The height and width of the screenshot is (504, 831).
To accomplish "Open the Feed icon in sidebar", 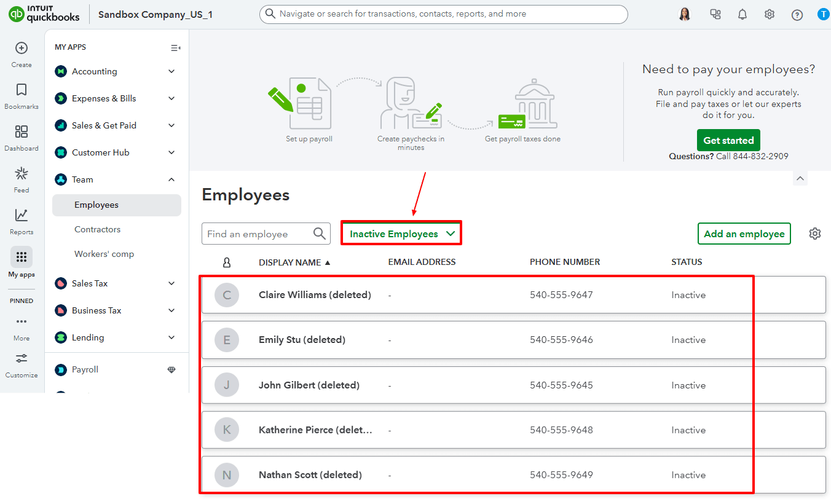I will (x=22, y=173).
